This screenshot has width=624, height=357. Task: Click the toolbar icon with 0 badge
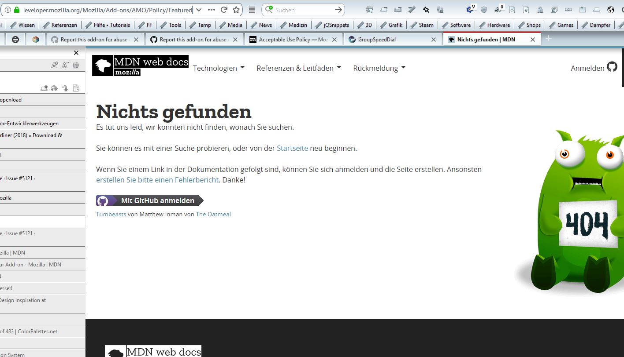click(x=499, y=9)
